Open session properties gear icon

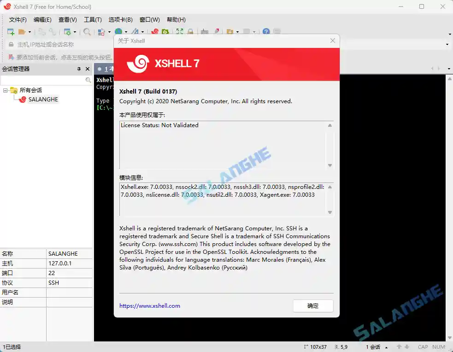(x=68, y=32)
